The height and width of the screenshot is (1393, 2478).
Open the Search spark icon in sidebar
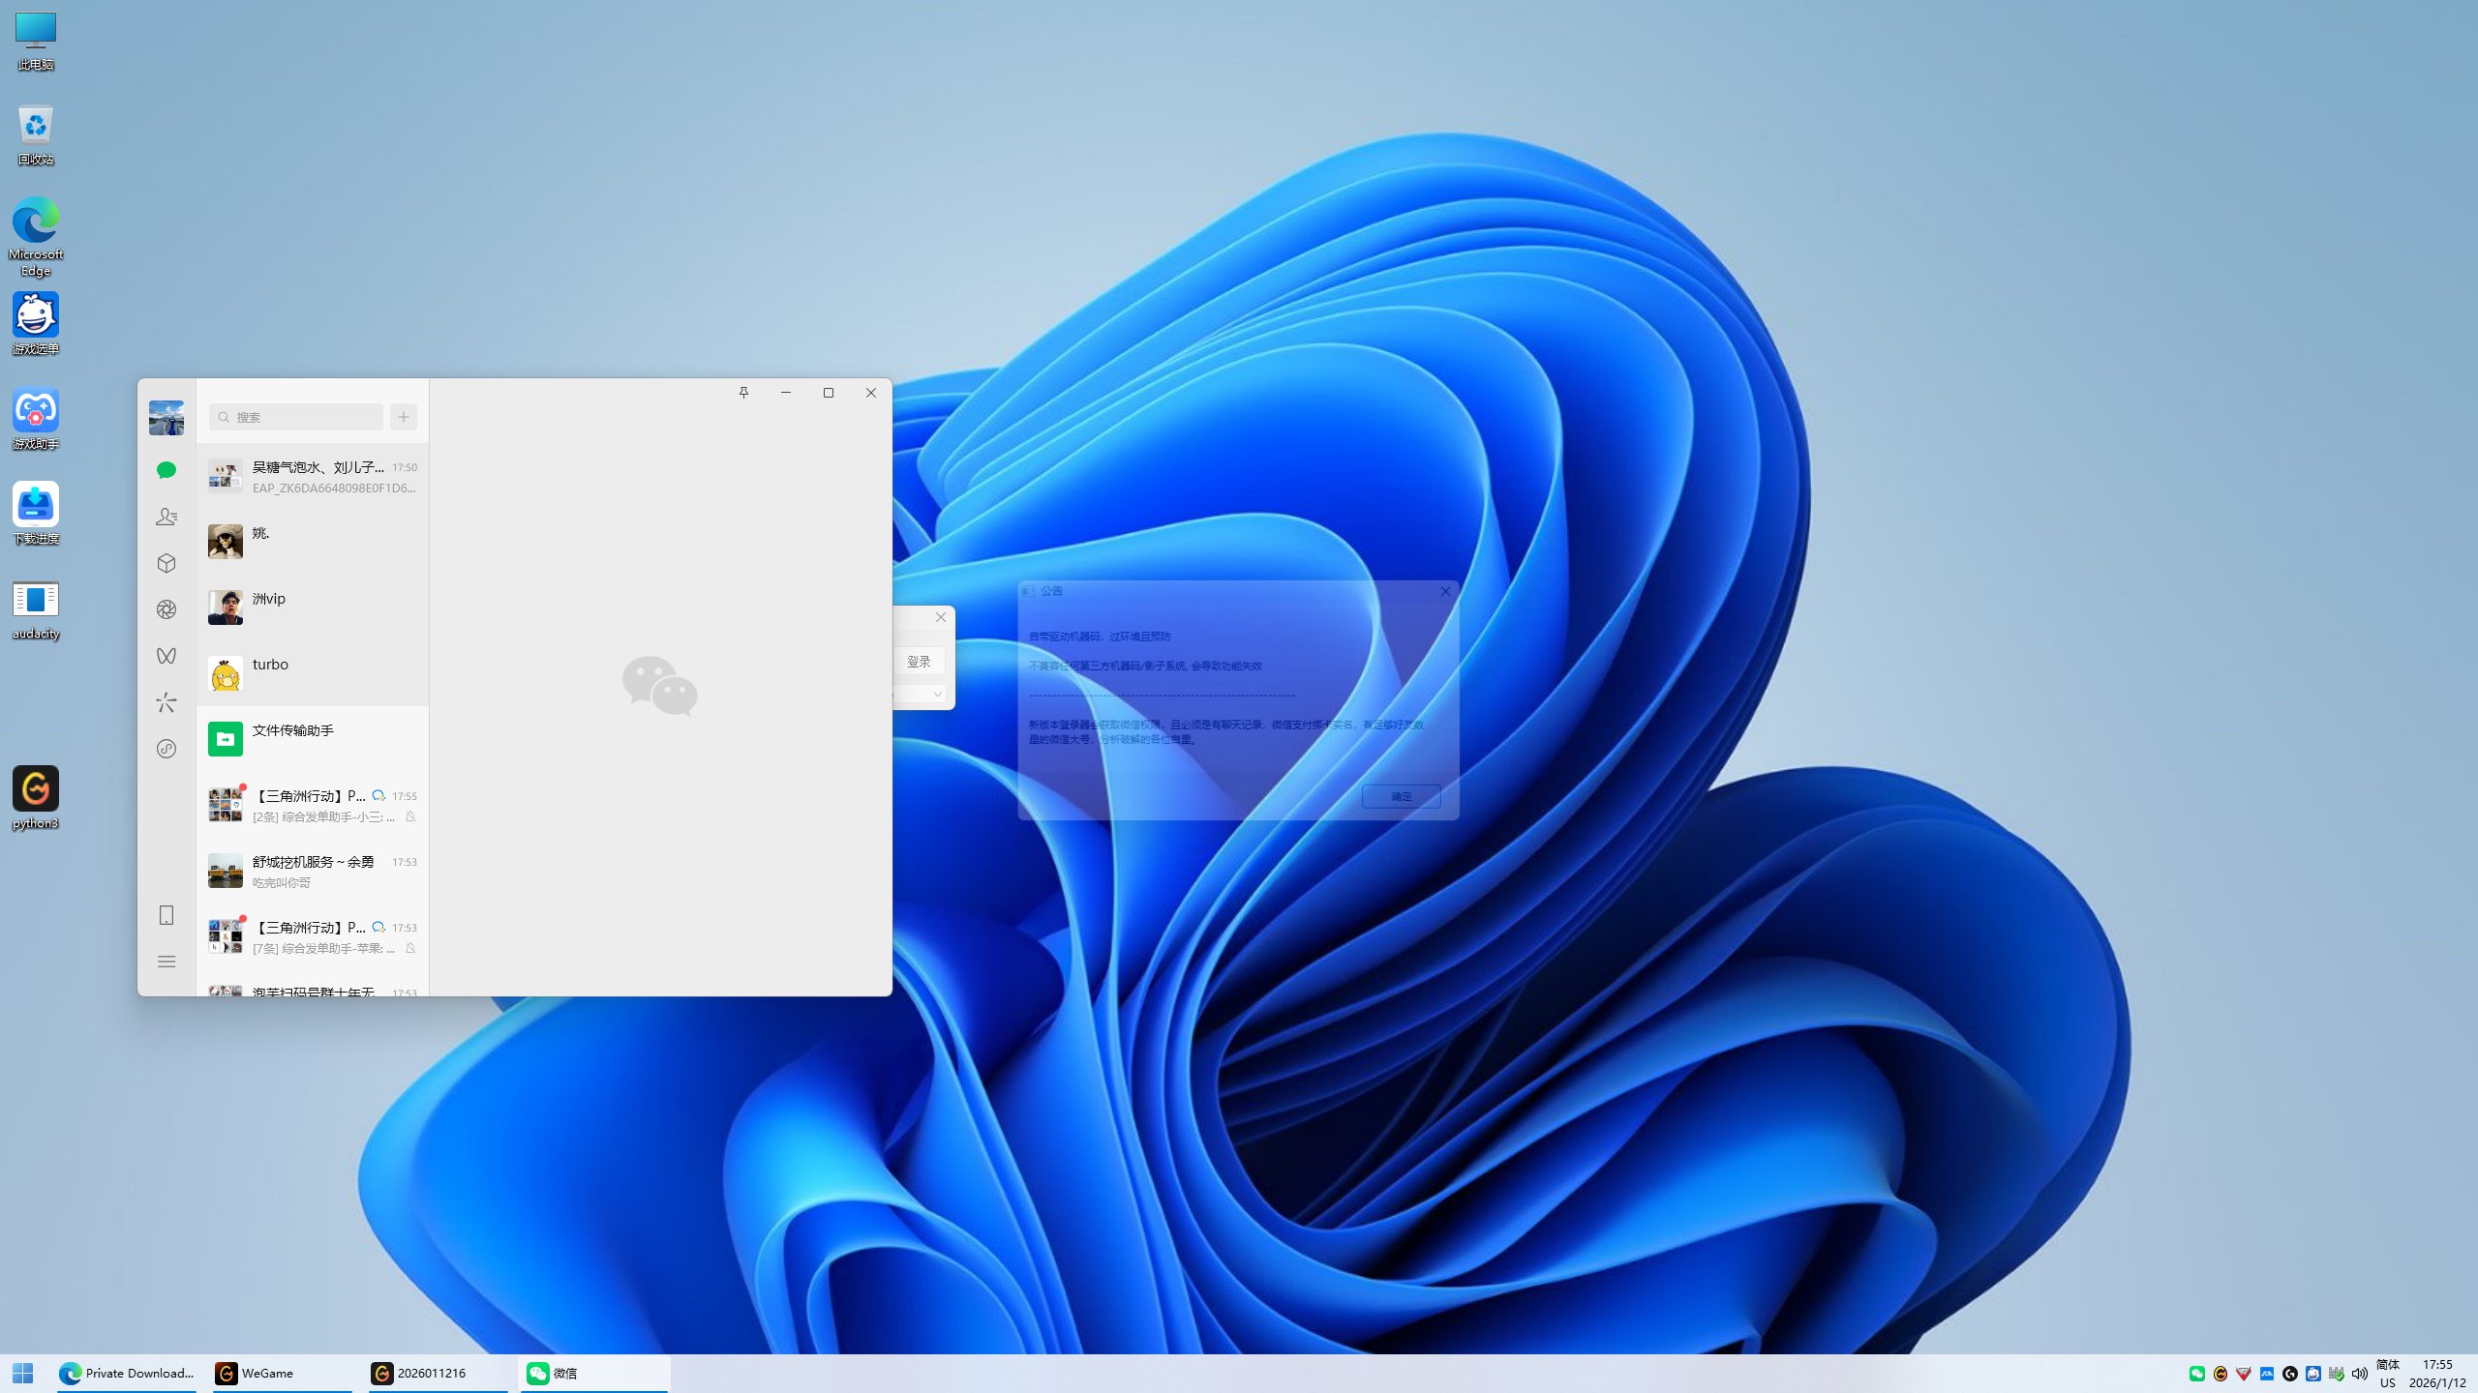(166, 702)
